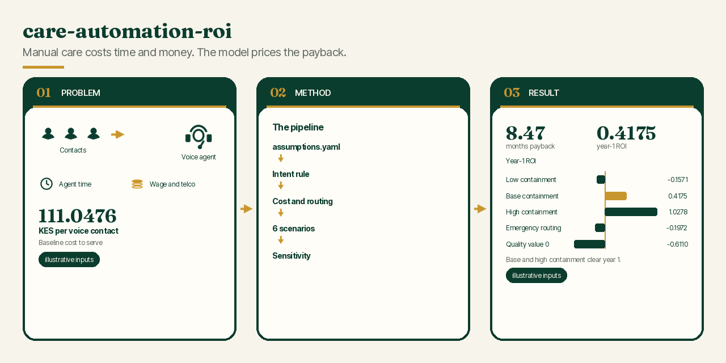Click the middle person icon above Contacts
The width and height of the screenshot is (726, 363).
click(71, 134)
